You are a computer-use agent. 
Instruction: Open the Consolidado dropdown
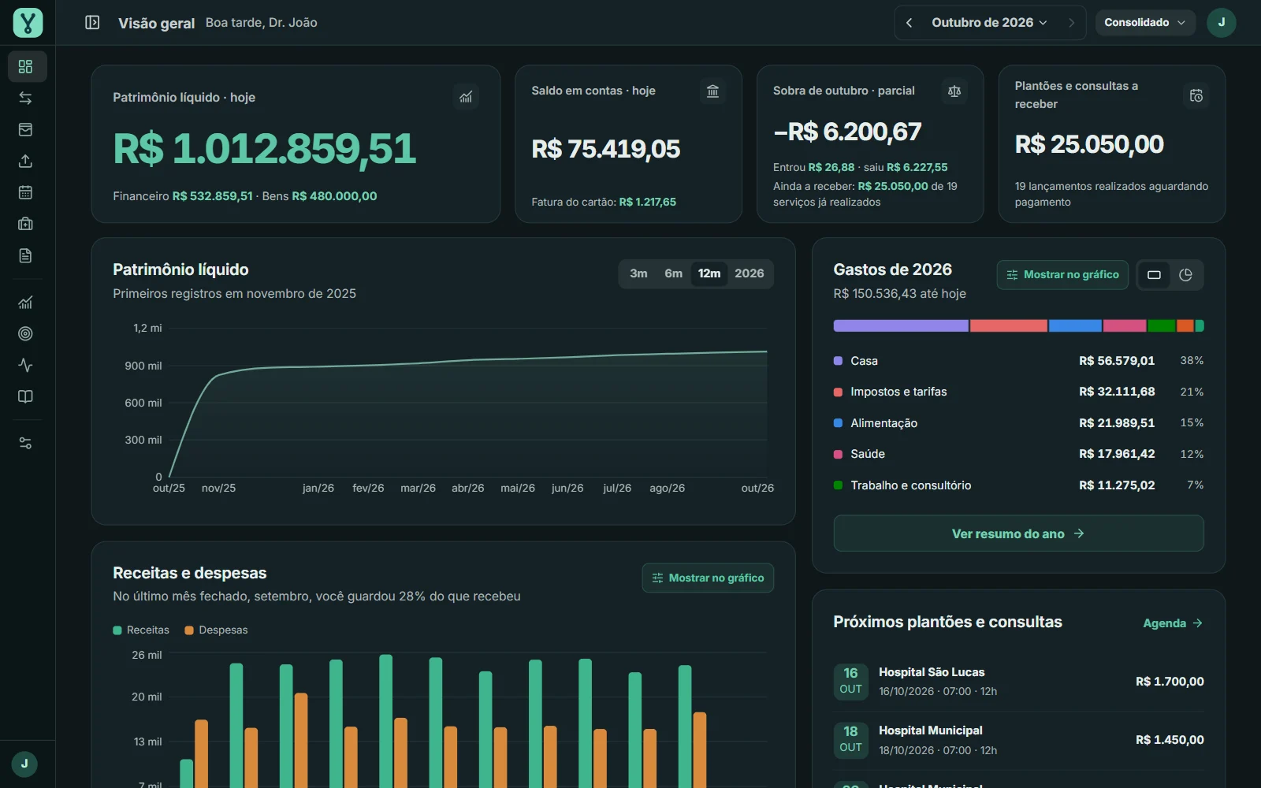[1144, 23]
